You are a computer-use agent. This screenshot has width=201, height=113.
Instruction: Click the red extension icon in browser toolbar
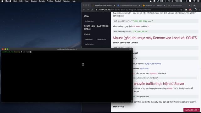tap(190, 10)
